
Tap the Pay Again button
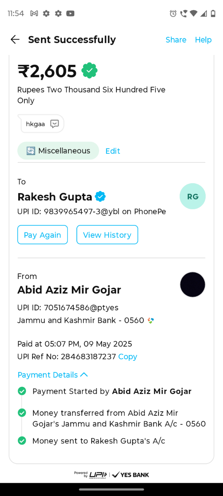[43, 235]
